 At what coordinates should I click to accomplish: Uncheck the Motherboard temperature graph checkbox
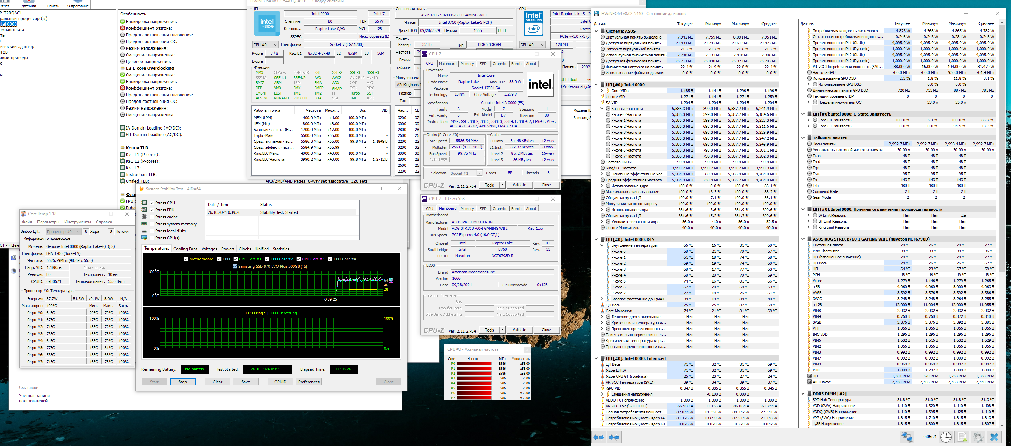[186, 259]
